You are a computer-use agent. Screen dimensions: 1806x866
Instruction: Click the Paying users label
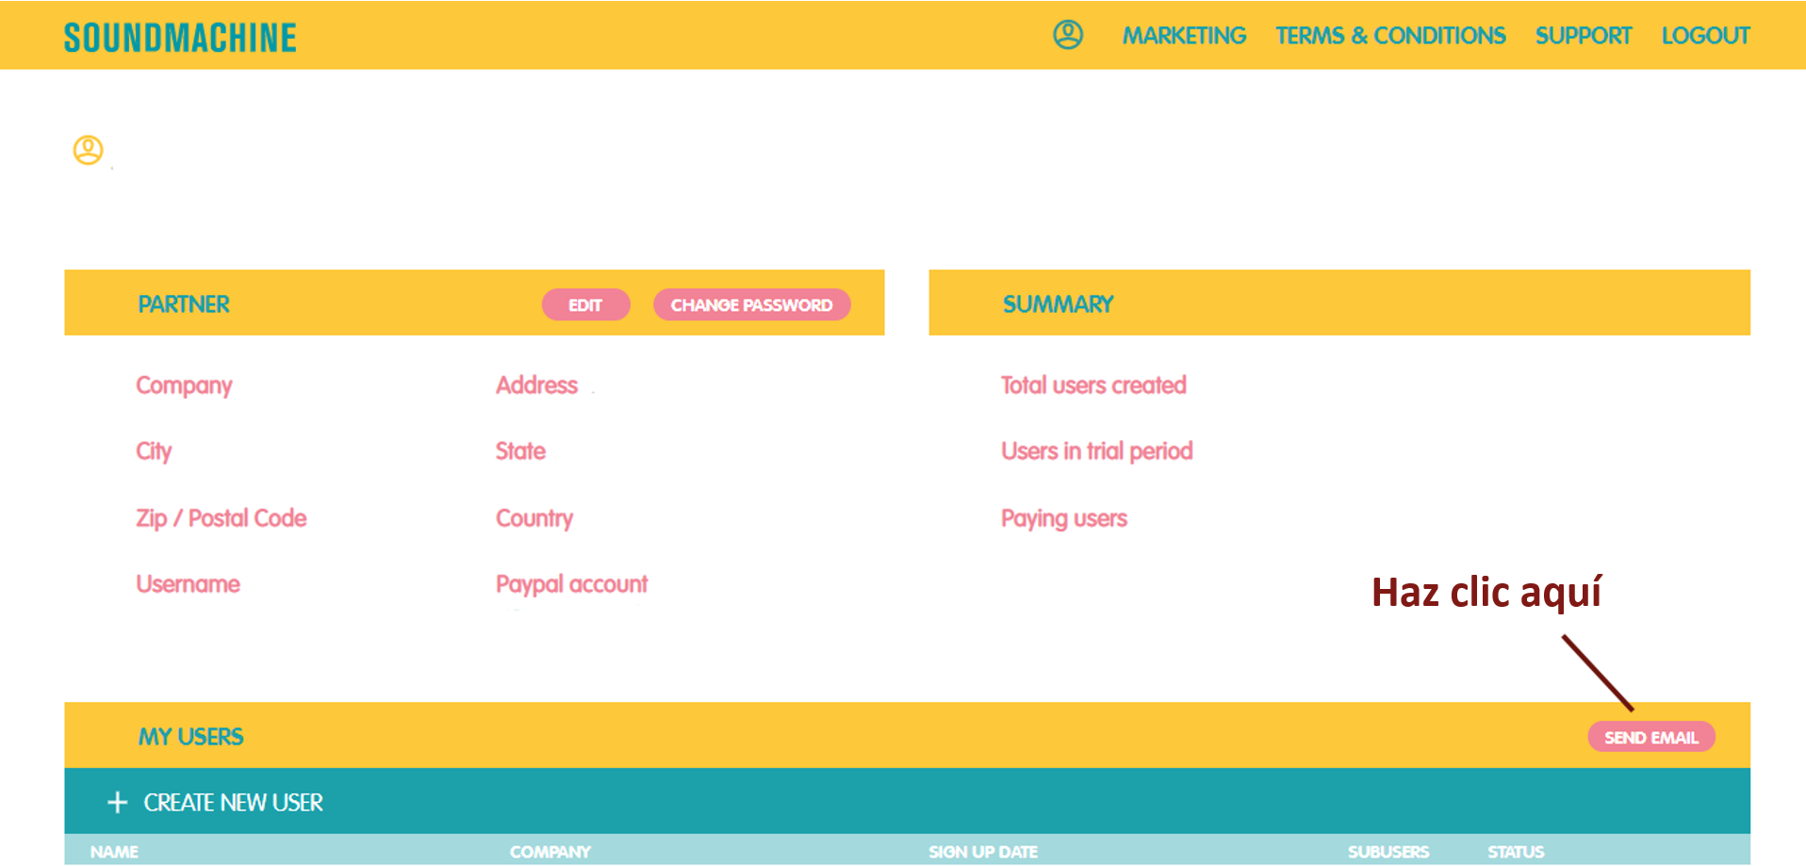coord(1064,519)
